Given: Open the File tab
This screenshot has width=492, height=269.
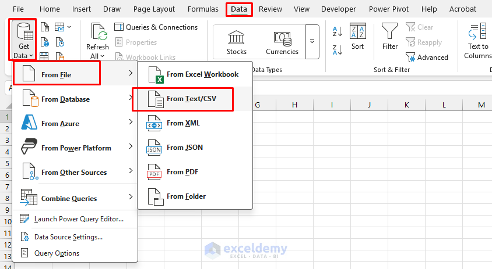Looking at the screenshot, I should 18,9.
